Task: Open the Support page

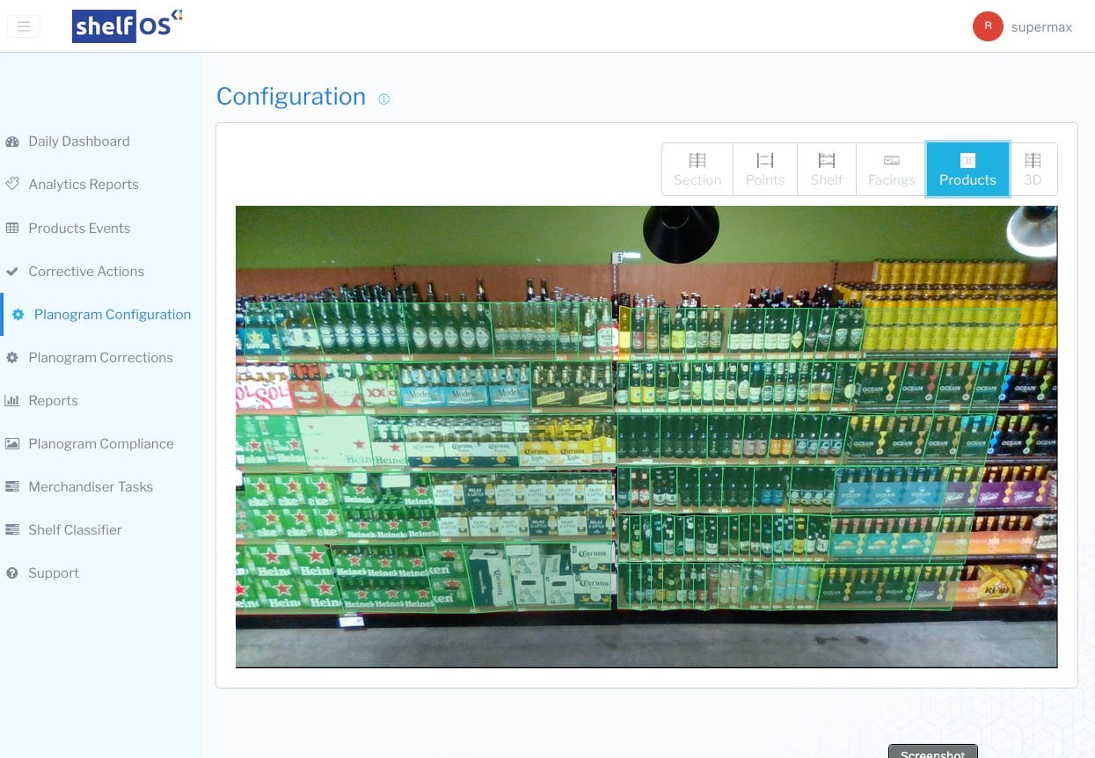Action: [54, 573]
